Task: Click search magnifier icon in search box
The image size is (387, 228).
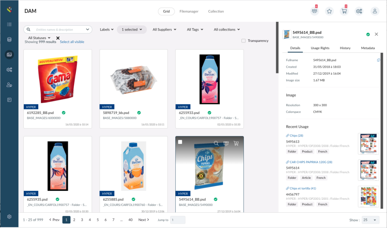Action: tap(29, 29)
